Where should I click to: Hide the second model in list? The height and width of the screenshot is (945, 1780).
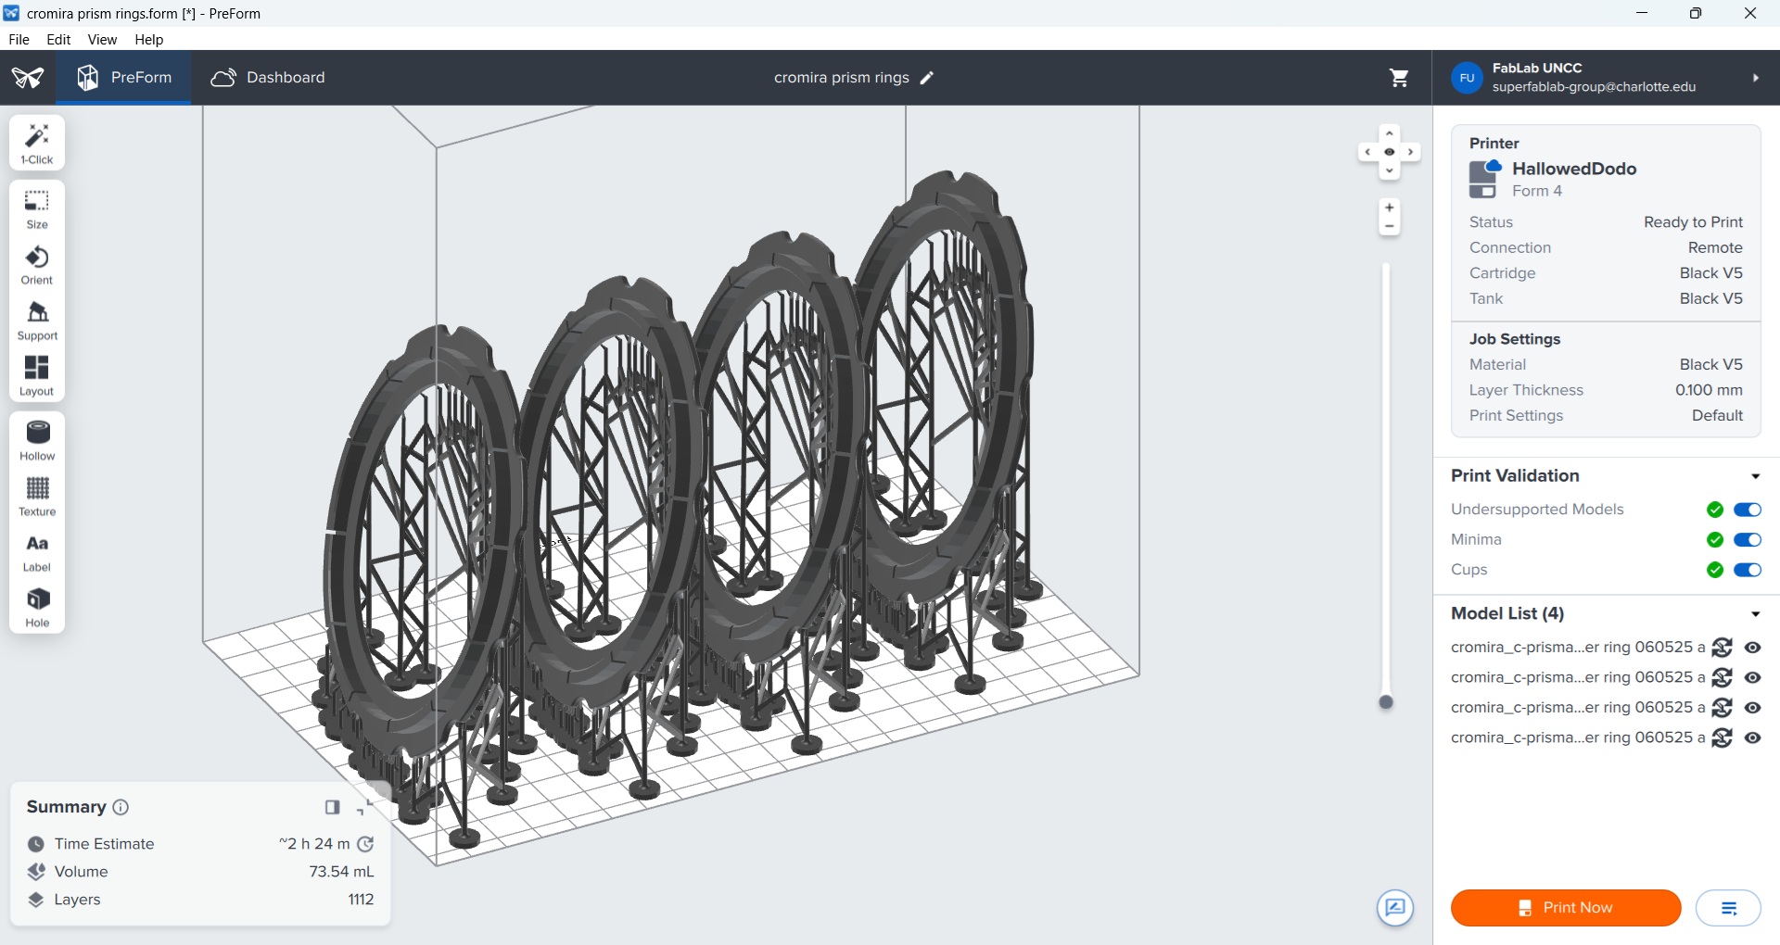pyautogui.click(x=1753, y=678)
